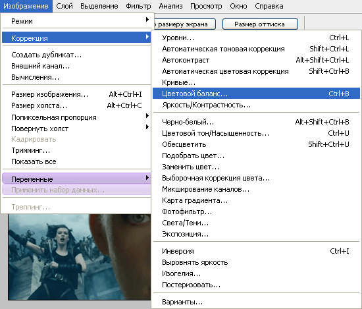Click the Размер оттиска button
Viewport: 362px width, 309px height.
[260, 24]
